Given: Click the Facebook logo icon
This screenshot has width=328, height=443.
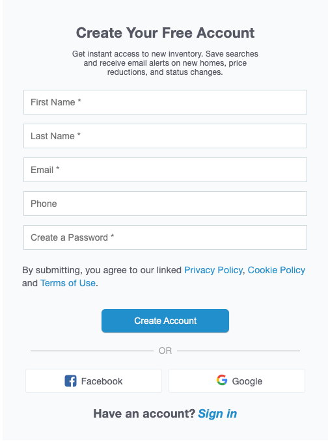Looking at the screenshot, I should pos(70,381).
